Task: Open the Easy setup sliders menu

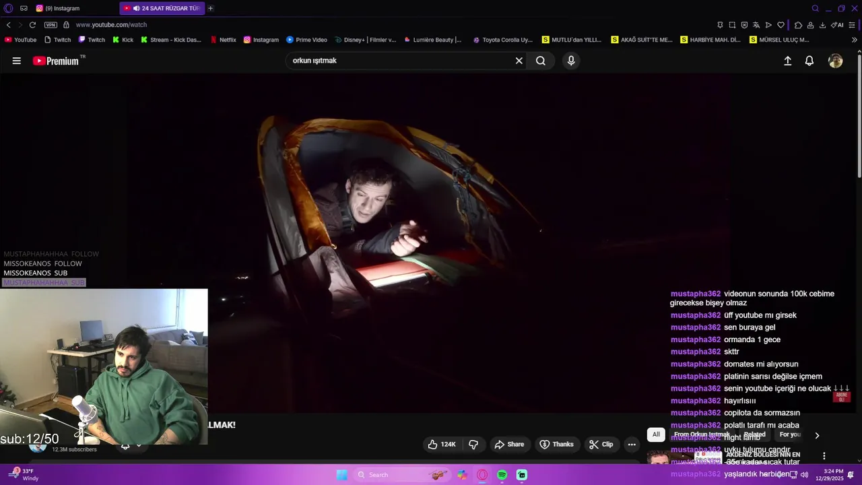Action: point(852,25)
